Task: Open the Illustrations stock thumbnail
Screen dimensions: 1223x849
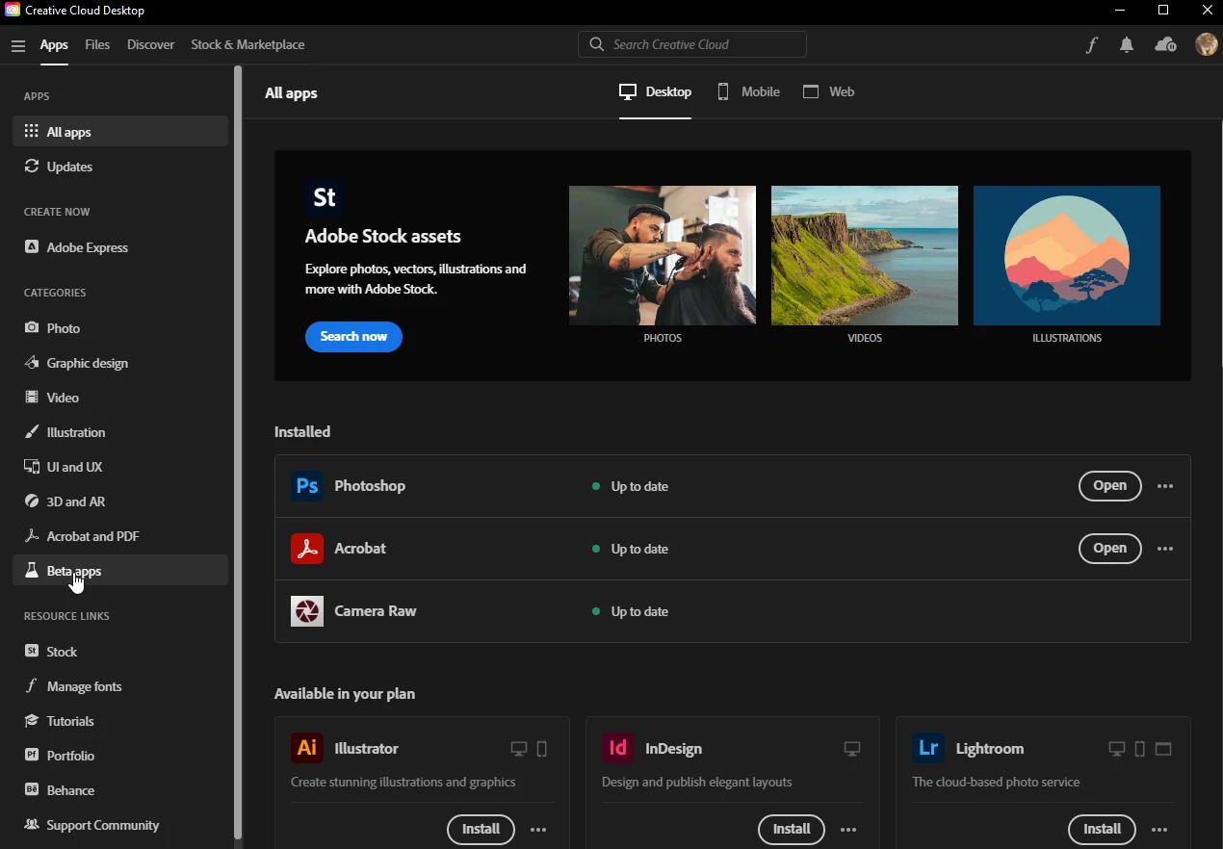Action: pos(1067,255)
